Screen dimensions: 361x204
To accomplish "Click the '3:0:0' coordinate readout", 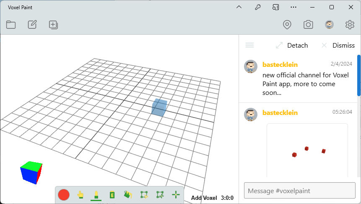I will (x=227, y=198).
